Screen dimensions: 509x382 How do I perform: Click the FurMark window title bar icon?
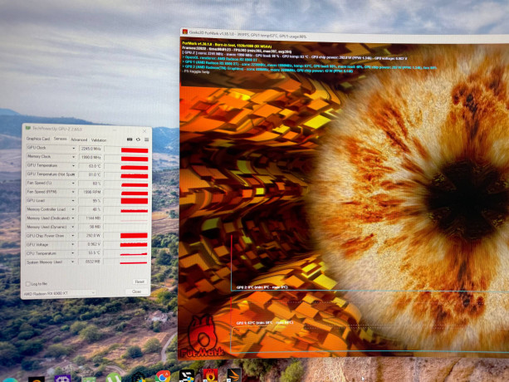point(185,33)
